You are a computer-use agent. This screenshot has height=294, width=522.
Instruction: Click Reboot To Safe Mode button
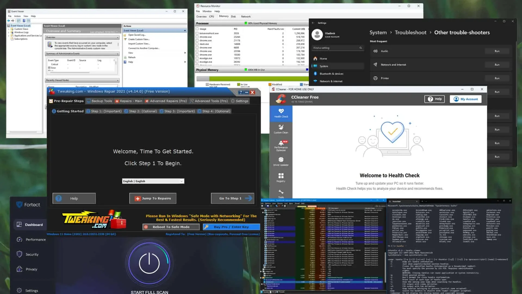pyautogui.click(x=171, y=227)
